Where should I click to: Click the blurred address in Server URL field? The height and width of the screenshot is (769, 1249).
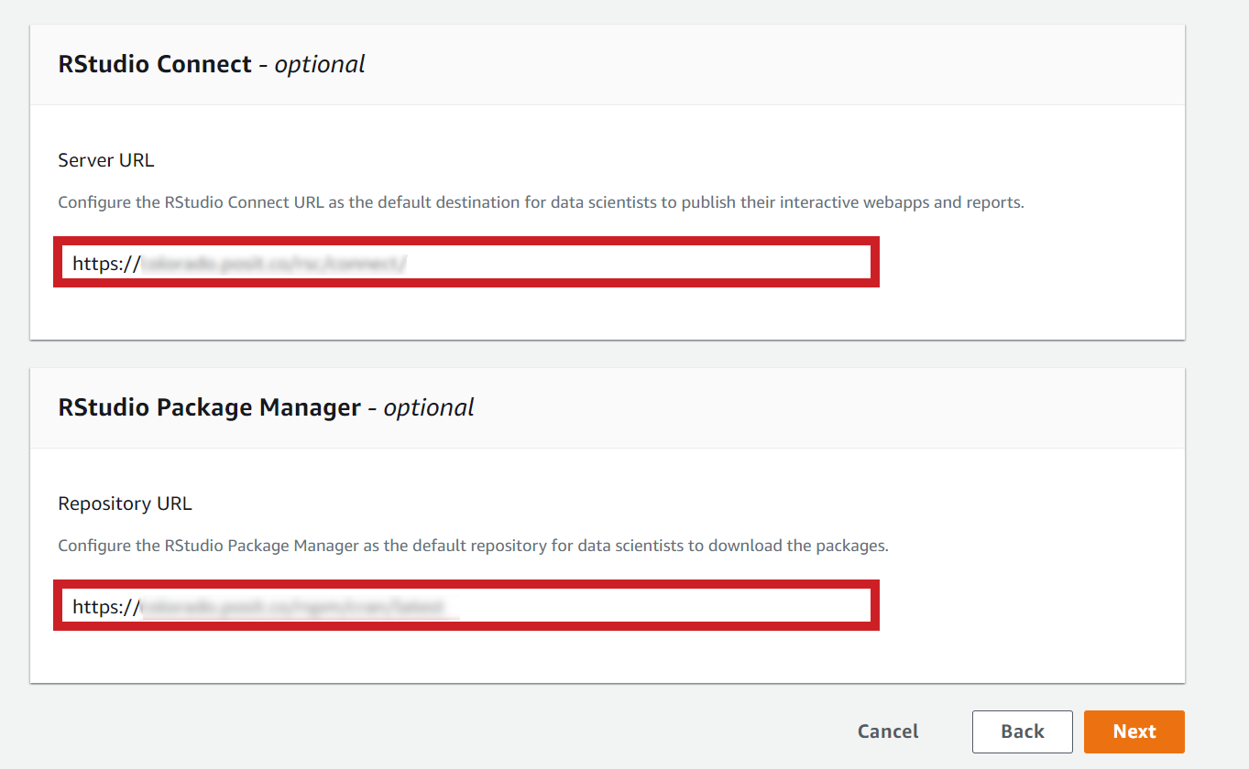click(x=273, y=264)
